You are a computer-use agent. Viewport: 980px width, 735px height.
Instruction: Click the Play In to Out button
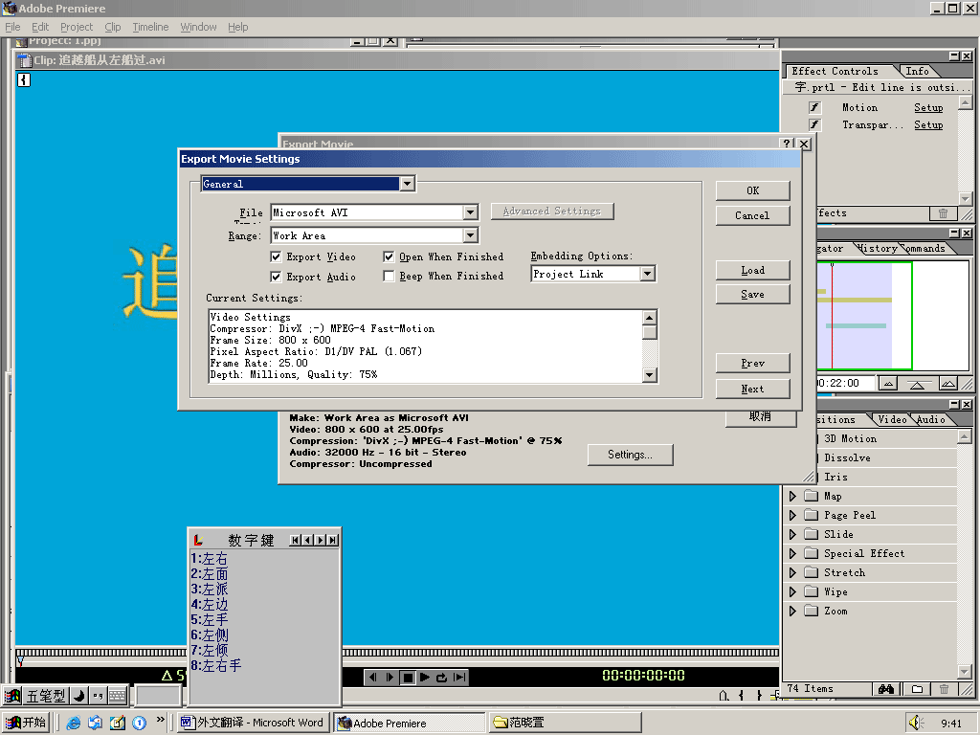pyautogui.click(x=459, y=677)
